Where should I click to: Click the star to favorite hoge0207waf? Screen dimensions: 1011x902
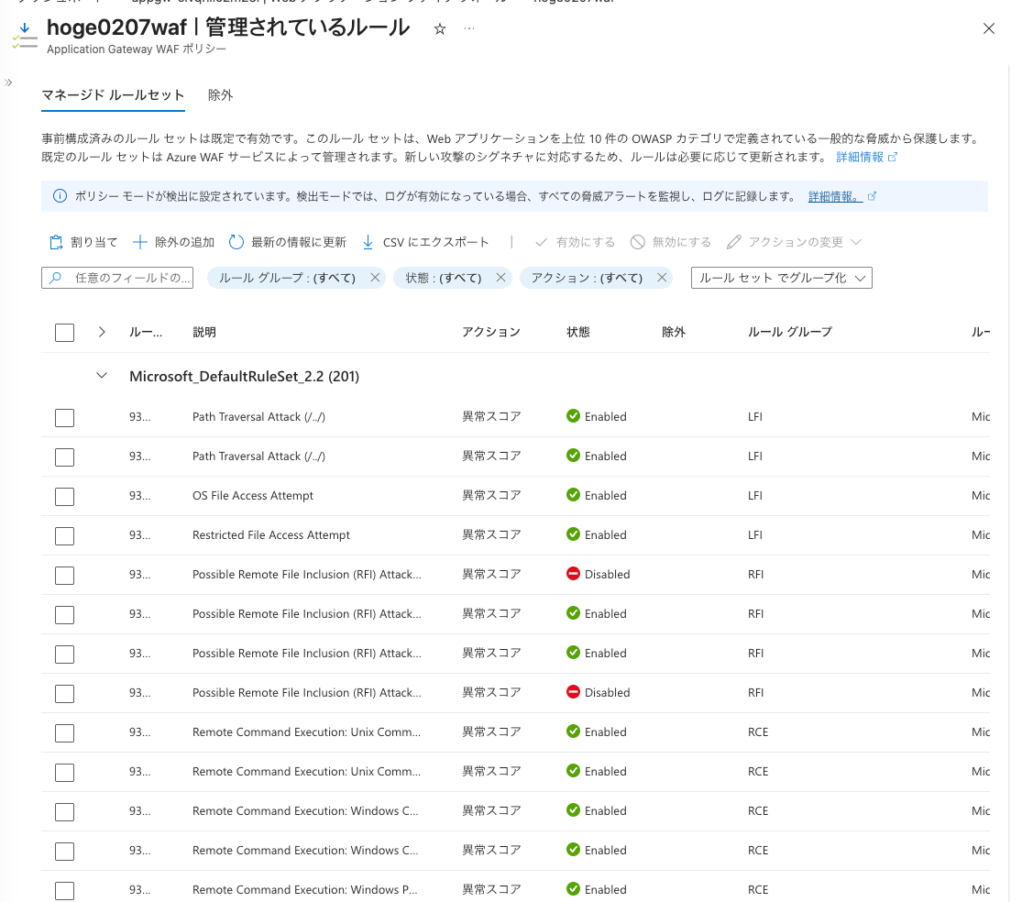tap(439, 28)
